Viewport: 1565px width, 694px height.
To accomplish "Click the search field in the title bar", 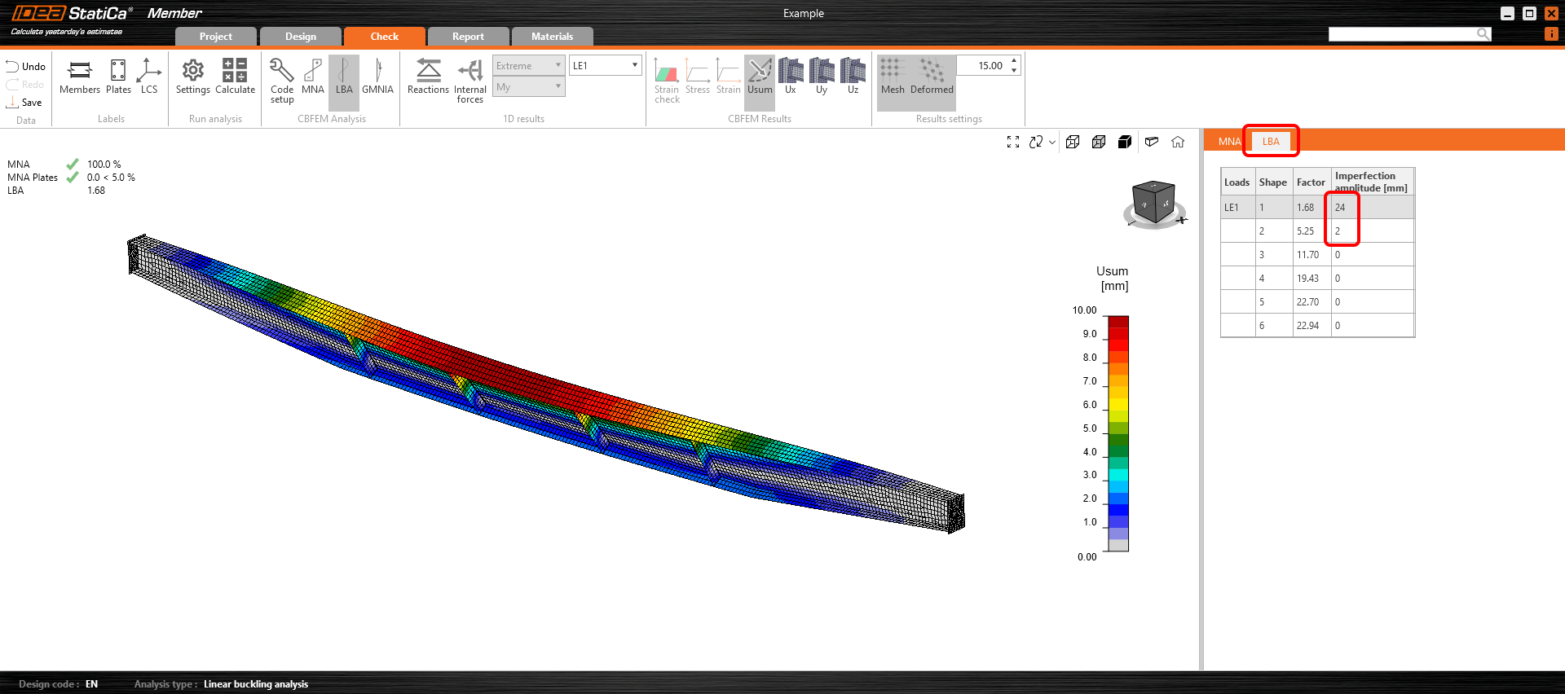I will tap(1402, 34).
